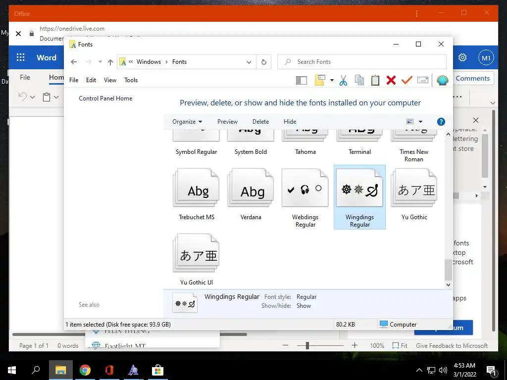Open the dropdown arrow beside folder views icon
The image size is (507, 380).
[x=332, y=80]
